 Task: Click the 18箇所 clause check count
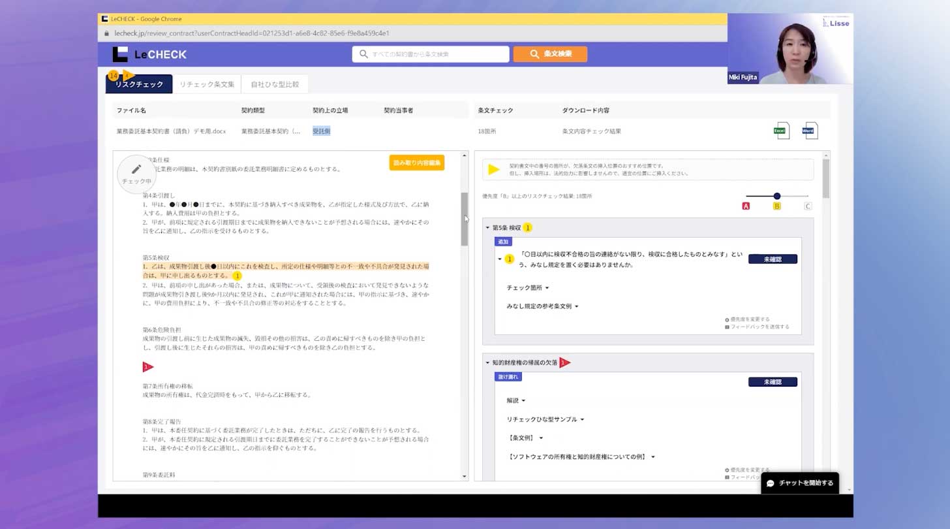tap(487, 131)
